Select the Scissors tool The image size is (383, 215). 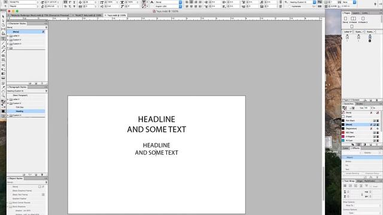click(3, 65)
